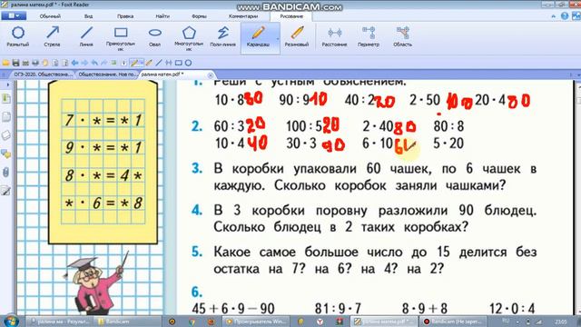Viewport: 581px width, 327px height.
Task: Select the Area (Область) measure tool
Action: (x=402, y=36)
